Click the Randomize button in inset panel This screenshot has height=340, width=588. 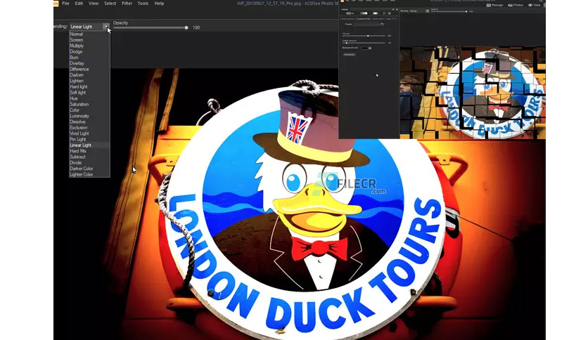(x=349, y=55)
